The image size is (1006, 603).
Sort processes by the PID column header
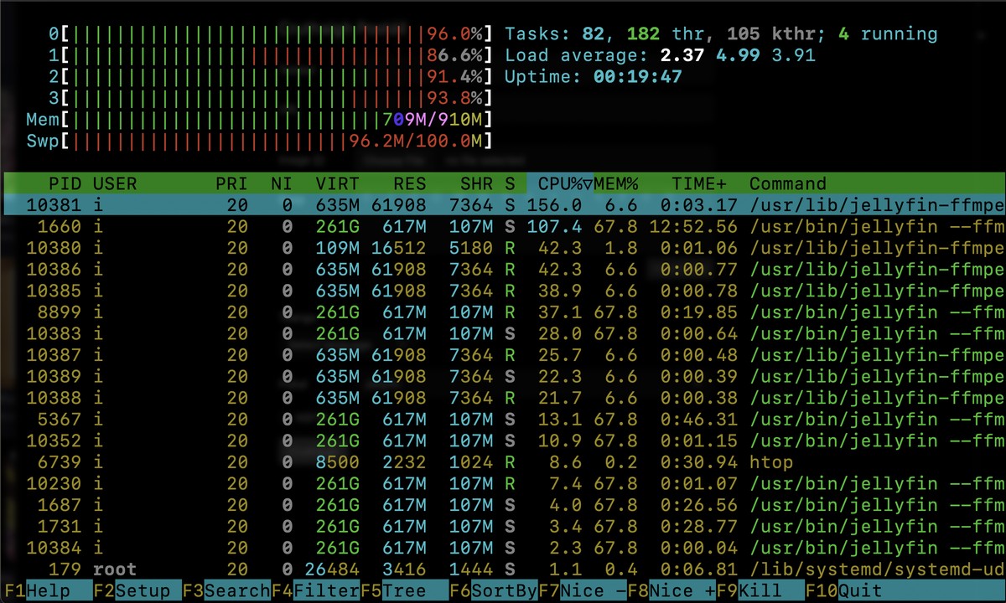tap(65, 183)
